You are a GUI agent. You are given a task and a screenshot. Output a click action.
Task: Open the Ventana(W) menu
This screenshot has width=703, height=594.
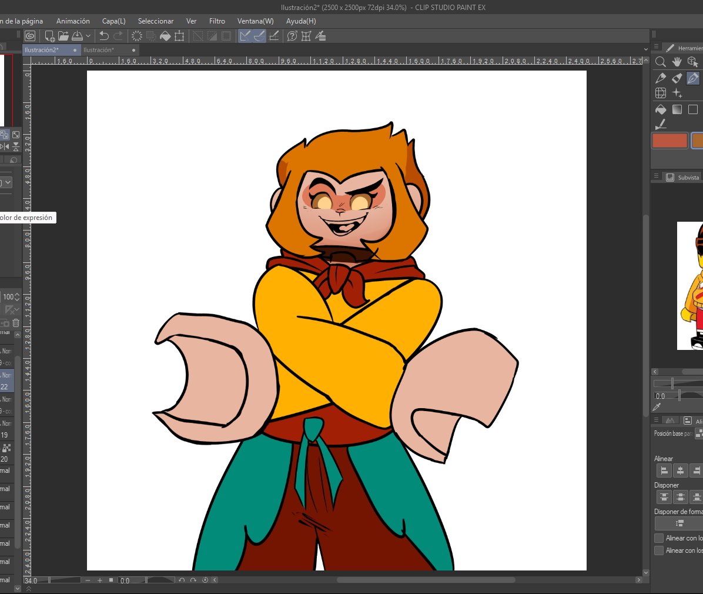pyautogui.click(x=256, y=21)
